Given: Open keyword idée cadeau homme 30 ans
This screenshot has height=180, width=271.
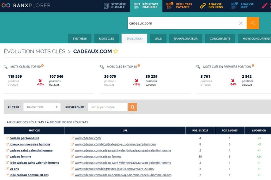Looking at the screenshot, I should pos(29,175).
